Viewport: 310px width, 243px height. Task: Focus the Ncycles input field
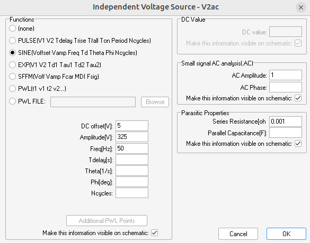click(132, 193)
